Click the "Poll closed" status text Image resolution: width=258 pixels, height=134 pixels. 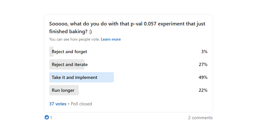tap(81, 104)
